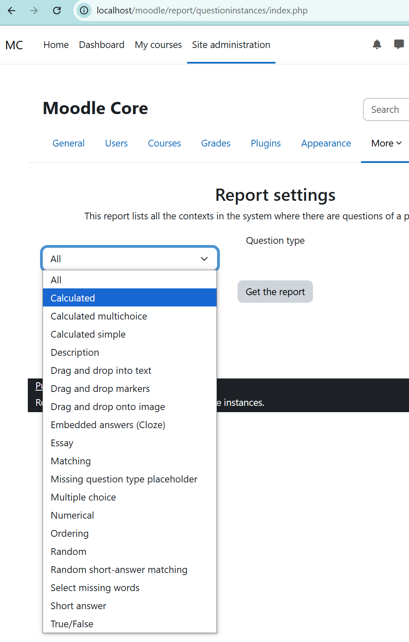Choose All option in dropdown list
This screenshot has height=642, width=409.
pos(130,280)
